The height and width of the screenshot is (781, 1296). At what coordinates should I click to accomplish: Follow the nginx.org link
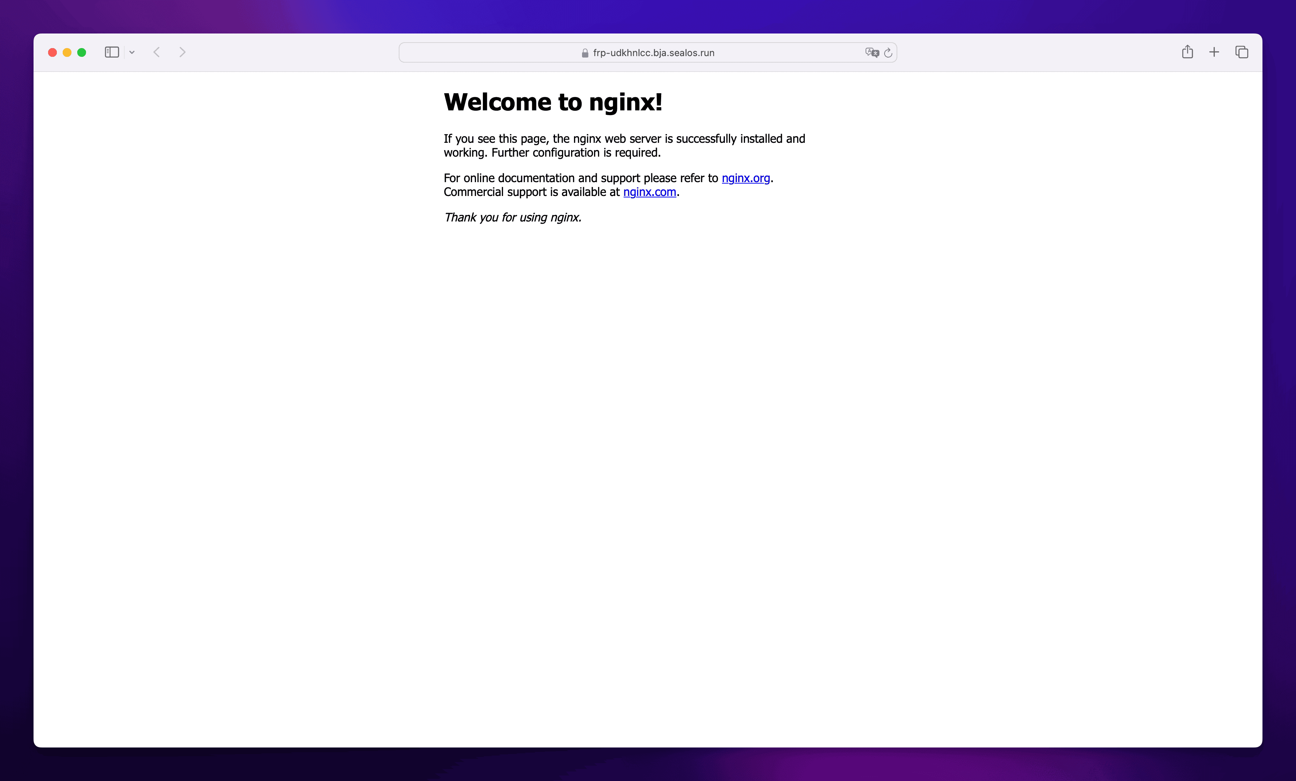[745, 178]
